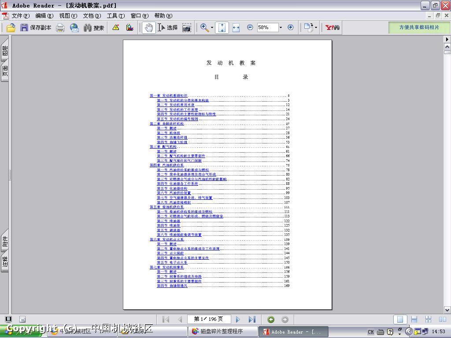Viewport: 451px width, 338px height.
Task: Open the 页面 side panel tab
Action: (x=5, y=71)
